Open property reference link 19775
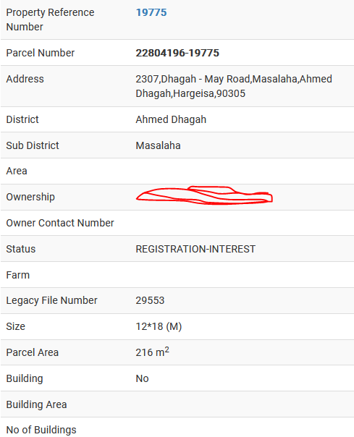This screenshot has height=437, width=354. tap(151, 12)
